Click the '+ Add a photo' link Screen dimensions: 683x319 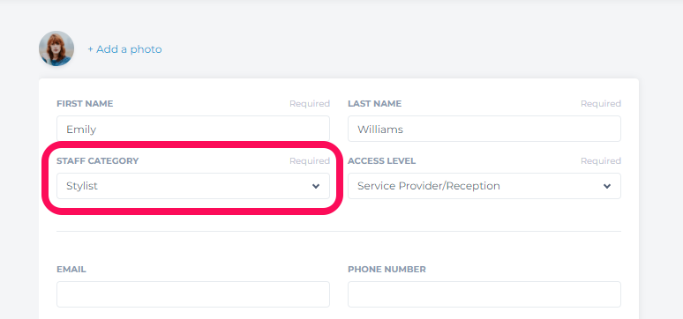click(124, 49)
